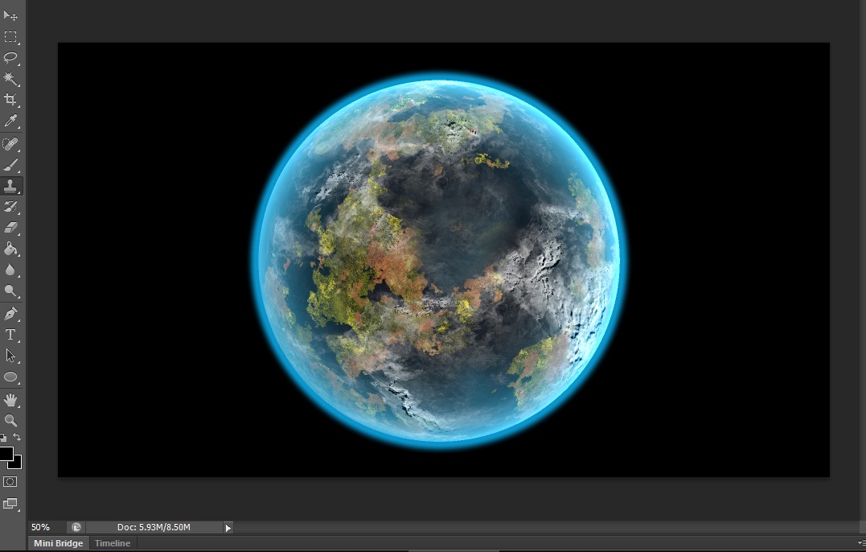The height and width of the screenshot is (552, 866).
Task: Select the Dodge tool
Action: (10, 290)
